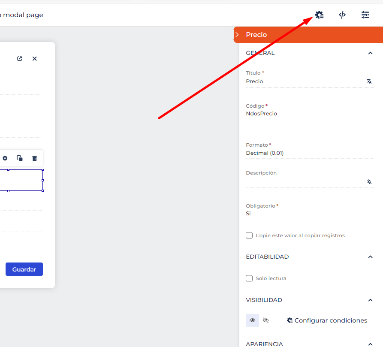383x347 pixels.
Task: Delete the selected field with trash icon
Action: pos(35,158)
